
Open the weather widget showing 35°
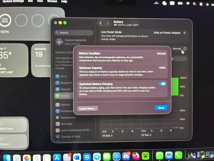[14, 60]
